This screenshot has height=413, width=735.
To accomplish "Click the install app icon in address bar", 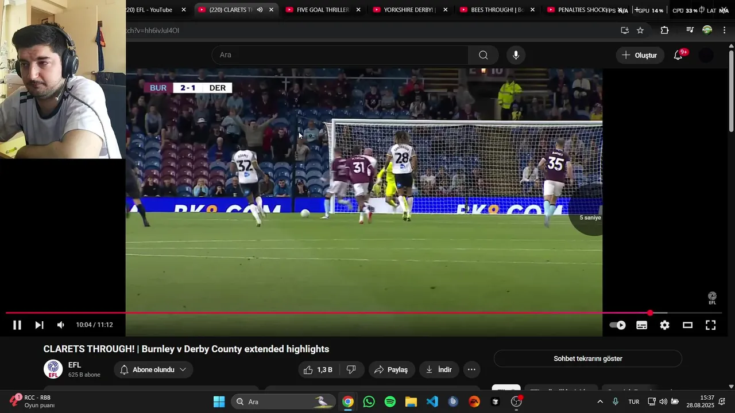I will (625, 30).
